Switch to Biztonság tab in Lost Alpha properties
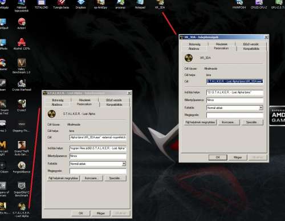Image resolution: width=285 pixels, height=221 pixels. [x=58, y=100]
